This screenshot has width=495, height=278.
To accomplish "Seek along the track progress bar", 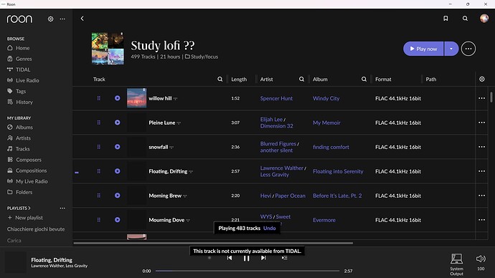I will (247, 271).
